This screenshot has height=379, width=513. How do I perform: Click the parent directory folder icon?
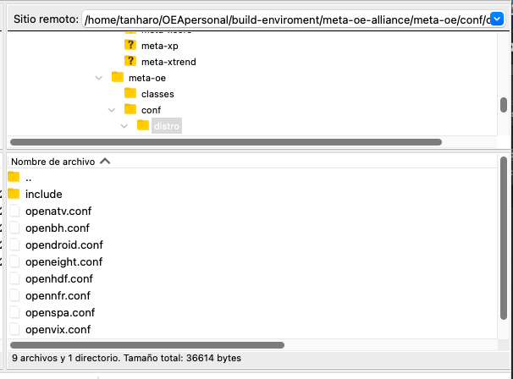(14, 177)
